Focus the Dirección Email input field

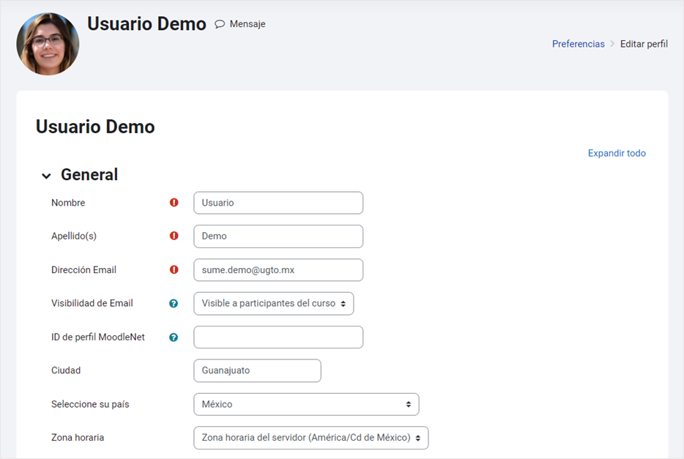pyautogui.click(x=278, y=270)
